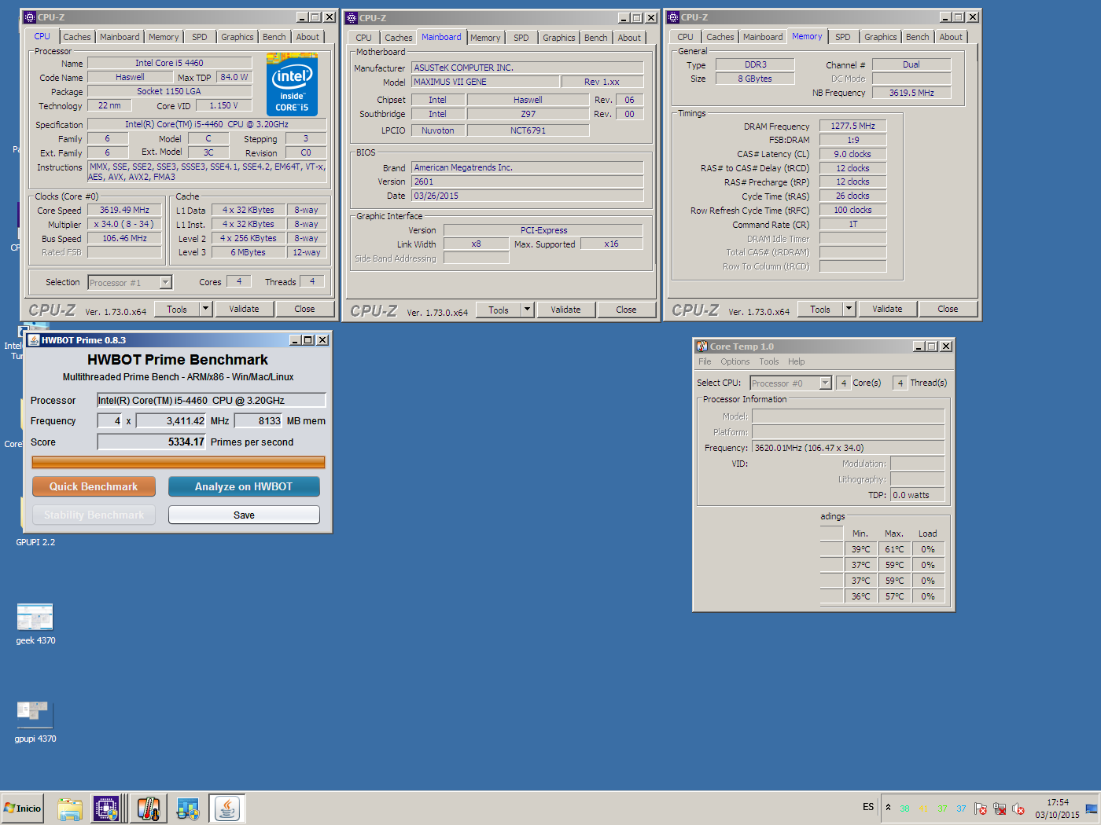Click Validate in first CPU-Z window

[x=244, y=310]
